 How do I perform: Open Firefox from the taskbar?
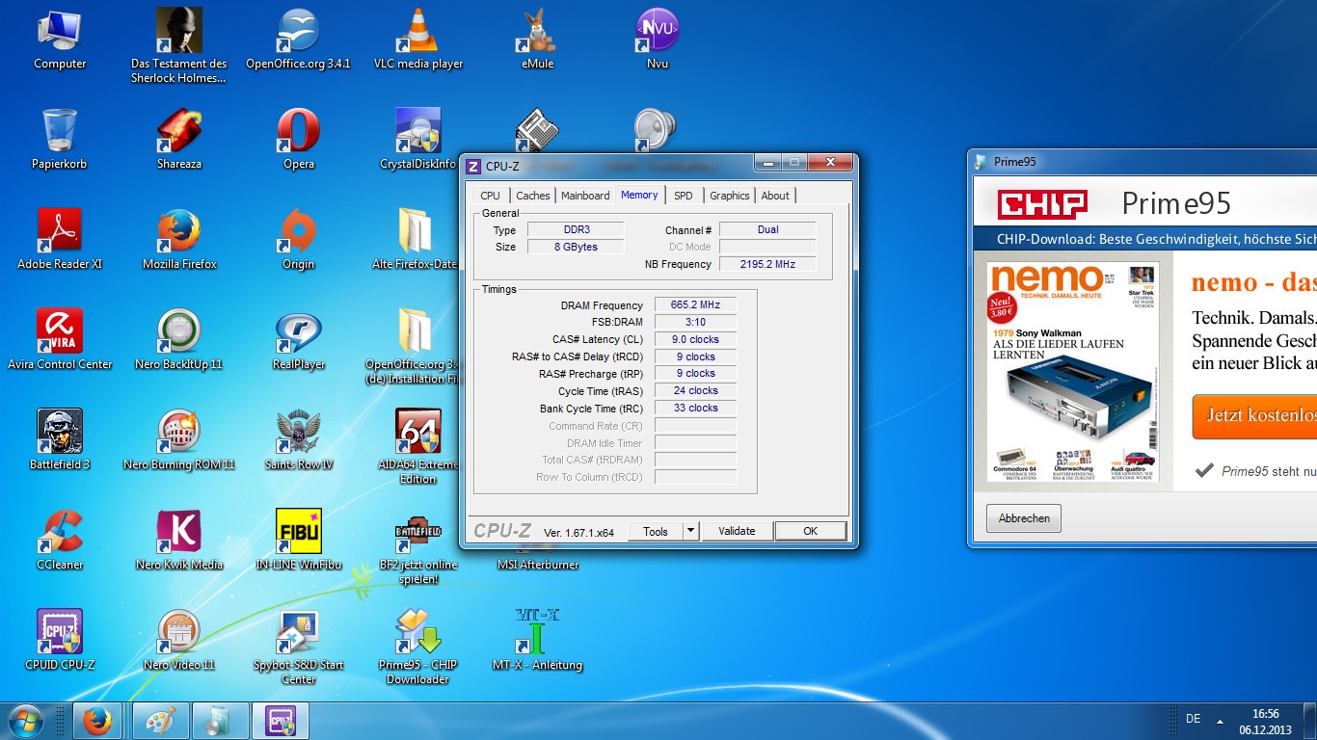[x=97, y=721]
